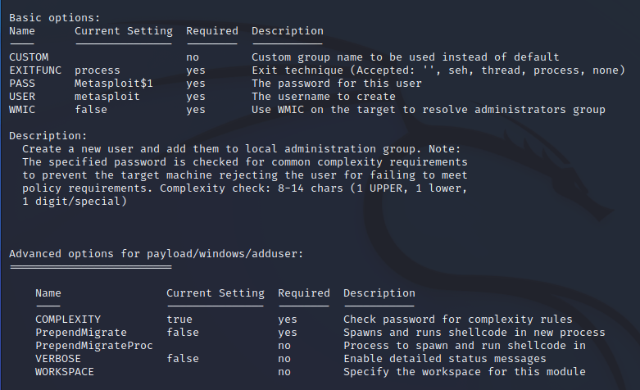Click the "metasploit" username value
Viewport: 640px width, 390px height.
pos(107,97)
